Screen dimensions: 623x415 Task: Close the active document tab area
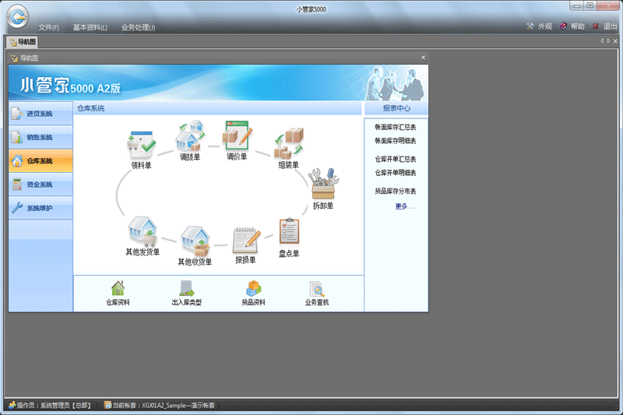(615, 41)
